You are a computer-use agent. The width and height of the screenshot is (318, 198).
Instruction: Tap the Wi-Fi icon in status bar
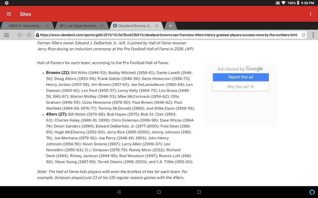point(284,3)
